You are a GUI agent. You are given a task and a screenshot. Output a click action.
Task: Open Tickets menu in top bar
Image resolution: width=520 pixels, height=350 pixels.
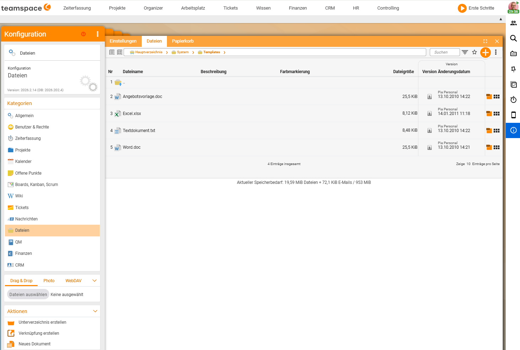click(231, 8)
